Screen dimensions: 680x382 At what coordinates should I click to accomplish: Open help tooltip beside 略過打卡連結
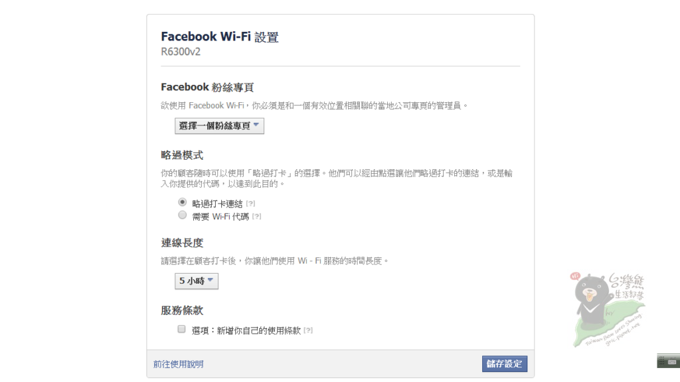(x=250, y=204)
